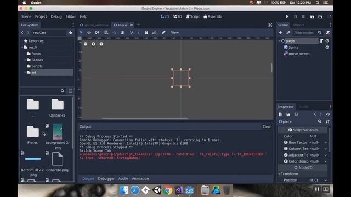Switch to the 3D workspace
Image resolution: width=351 pixels, height=197 pixels.
[178, 16]
